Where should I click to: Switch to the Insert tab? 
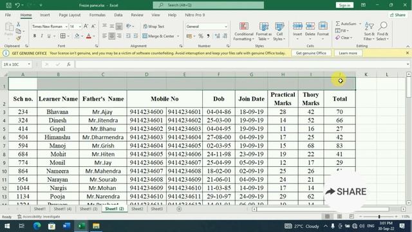(x=44, y=15)
